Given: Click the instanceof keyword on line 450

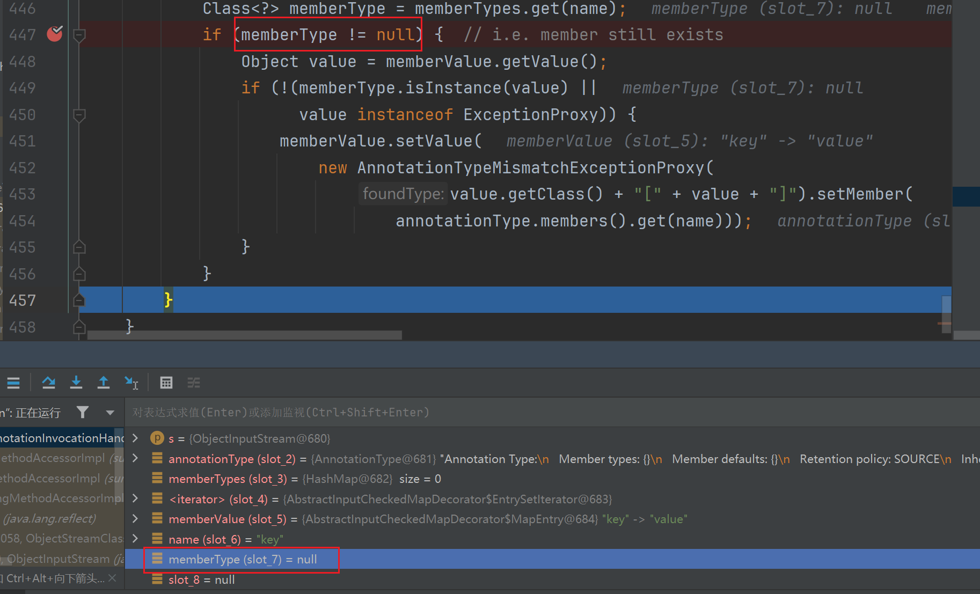Looking at the screenshot, I should tap(405, 114).
